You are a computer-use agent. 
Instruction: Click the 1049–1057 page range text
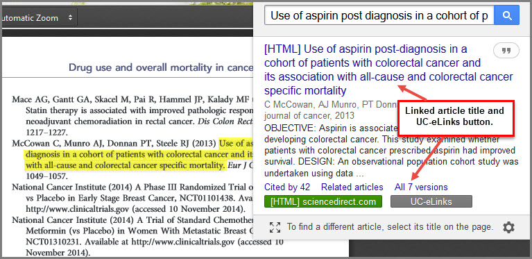point(47,176)
